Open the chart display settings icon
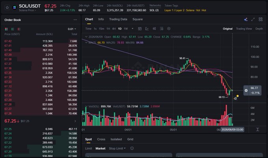This screenshot has width=268, height=158. click(x=162, y=29)
